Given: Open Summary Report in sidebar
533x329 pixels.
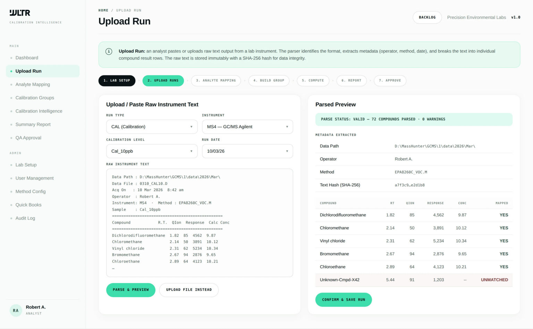Looking at the screenshot, I should [x=43, y=124].
